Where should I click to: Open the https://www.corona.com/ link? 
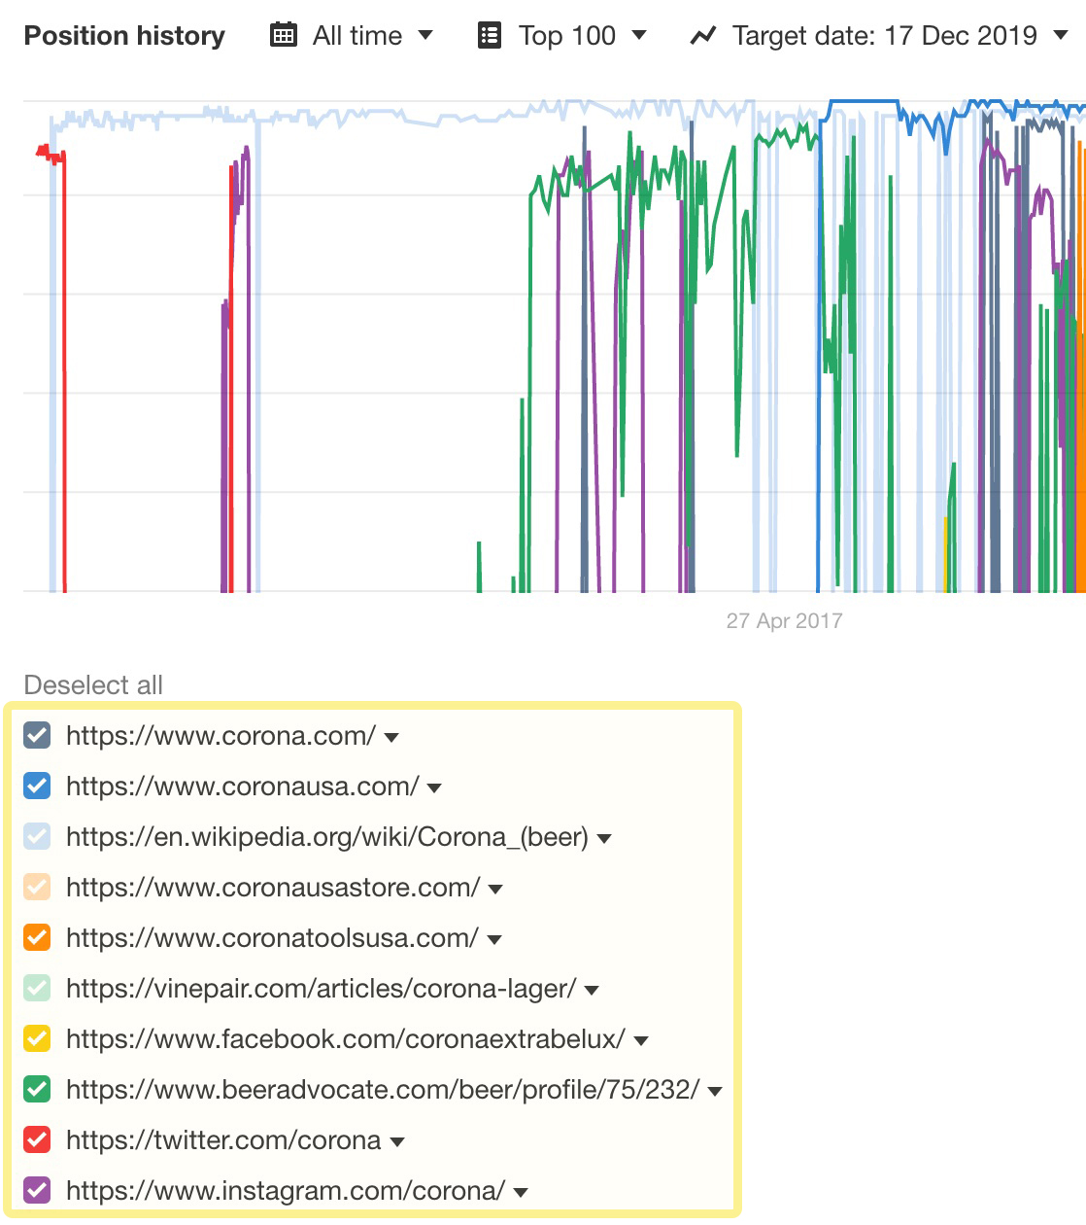[221, 736]
